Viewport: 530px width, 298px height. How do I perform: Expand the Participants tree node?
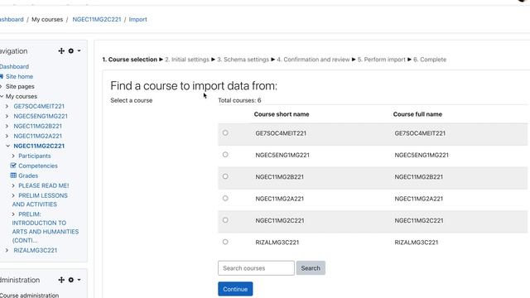click(x=13, y=156)
